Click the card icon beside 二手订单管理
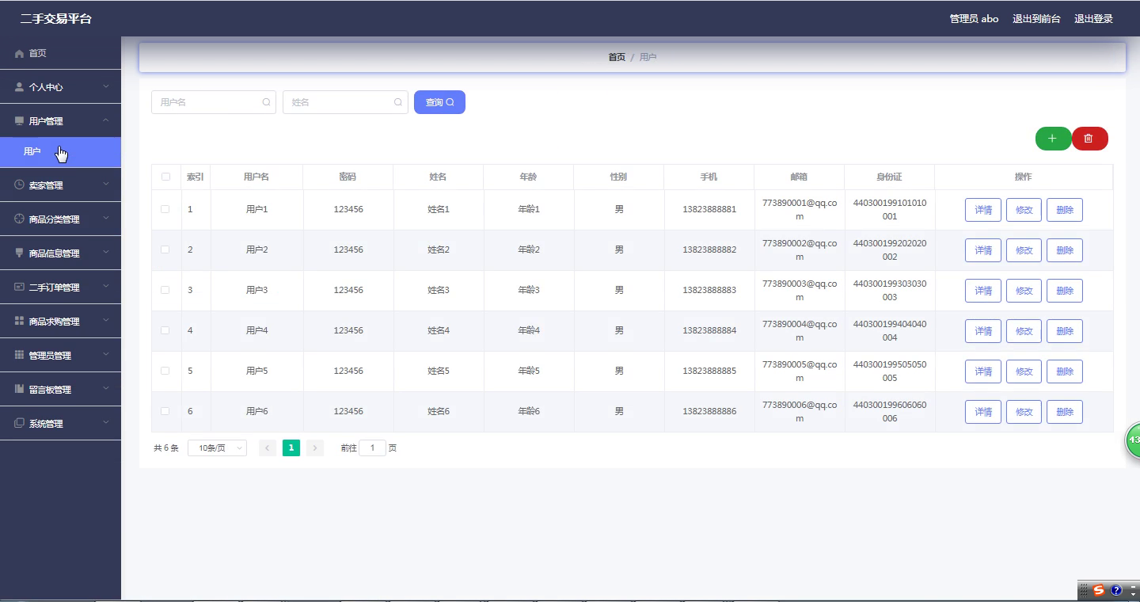Image resolution: width=1140 pixels, height=602 pixels. tap(20, 287)
